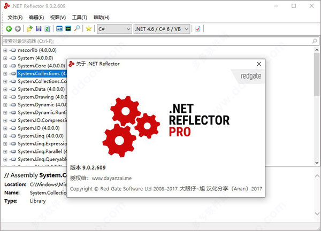Expand the System.Dynamic.Runtime node
321x231 pixels.
point(5,113)
